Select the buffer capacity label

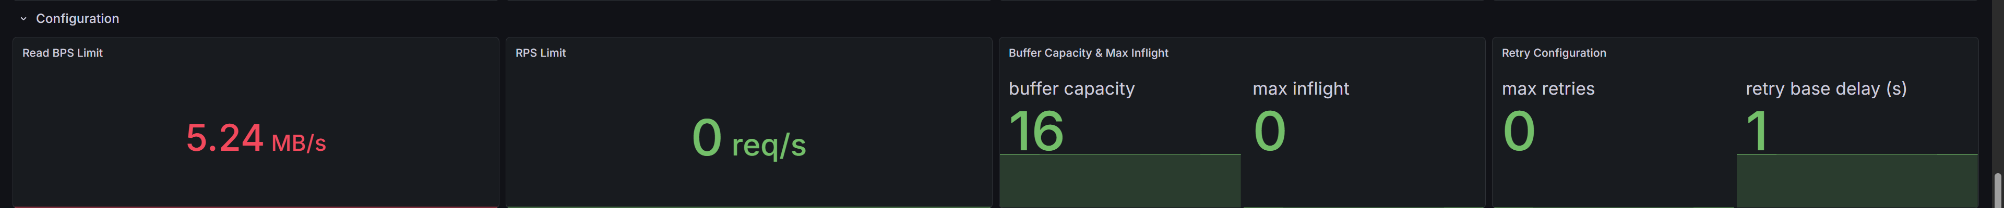click(x=1071, y=88)
